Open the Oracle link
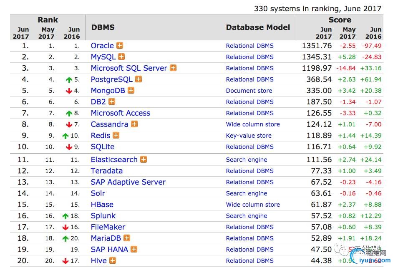The image size is (393, 267). 102,46
